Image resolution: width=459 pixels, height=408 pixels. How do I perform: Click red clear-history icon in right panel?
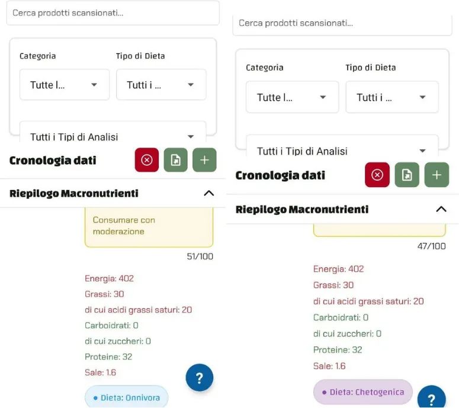point(377,175)
